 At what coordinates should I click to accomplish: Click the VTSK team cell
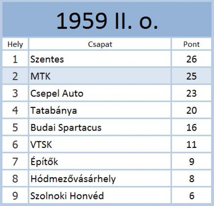coord(100,144)
